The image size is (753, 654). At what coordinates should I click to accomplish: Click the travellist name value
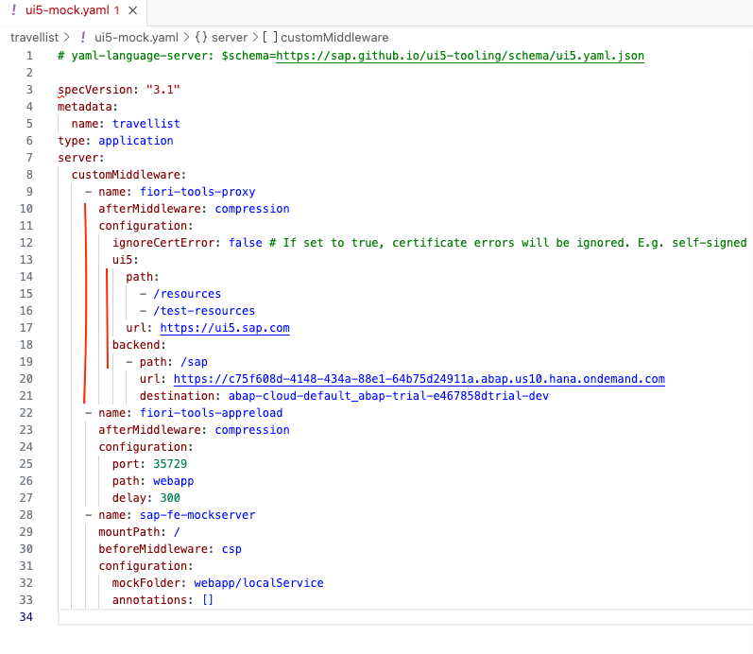[x=146, y=124]
